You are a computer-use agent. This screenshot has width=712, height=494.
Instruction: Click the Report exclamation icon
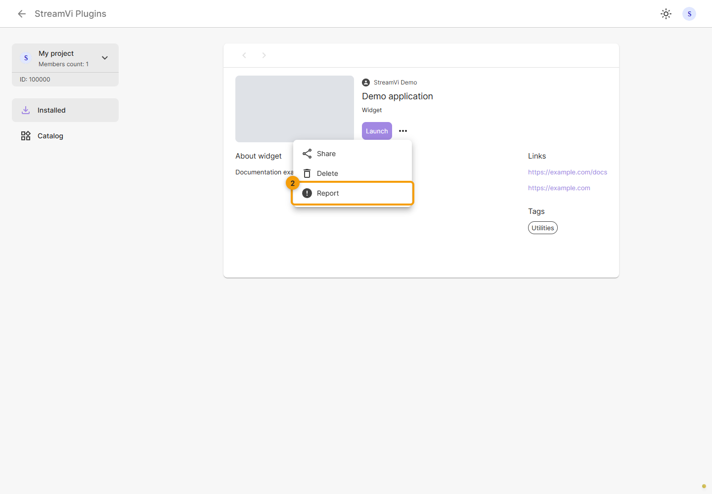(x=307, y=193)
